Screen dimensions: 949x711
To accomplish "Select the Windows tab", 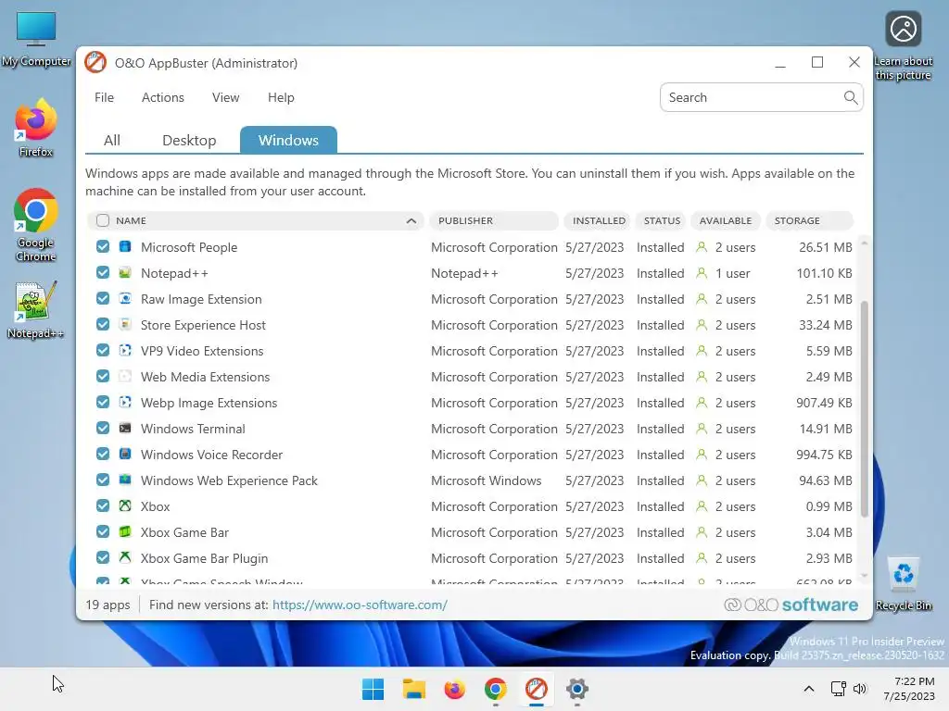I will click(289, 140).
